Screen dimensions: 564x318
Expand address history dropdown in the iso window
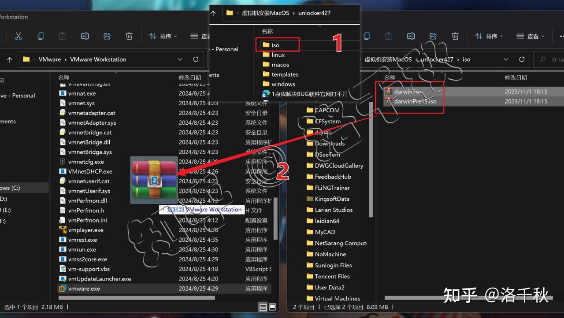click(x=506, y=59)
